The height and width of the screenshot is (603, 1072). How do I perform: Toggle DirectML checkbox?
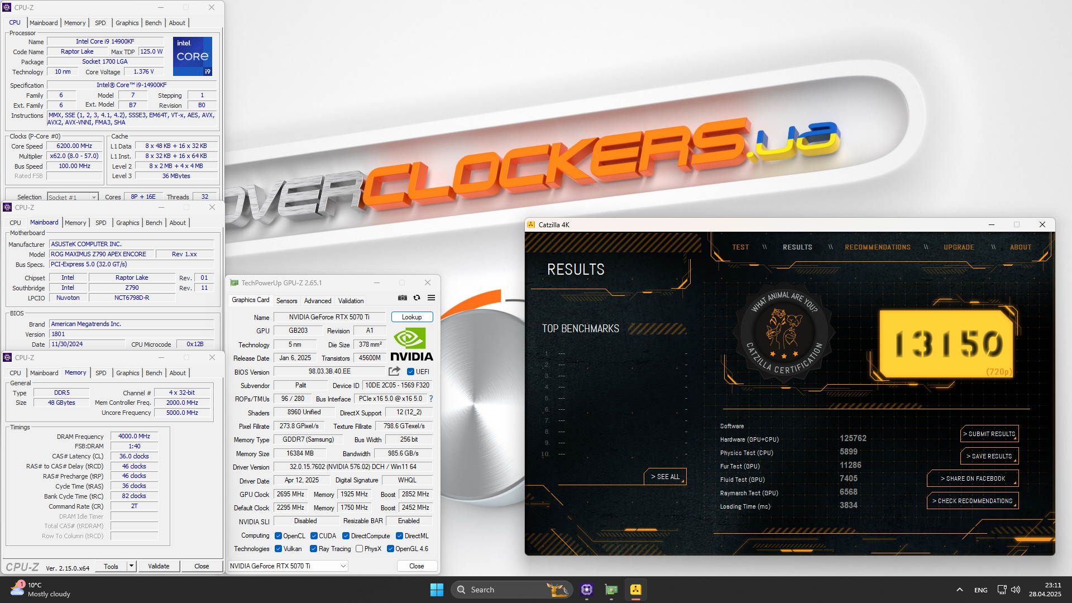[399, 536]
